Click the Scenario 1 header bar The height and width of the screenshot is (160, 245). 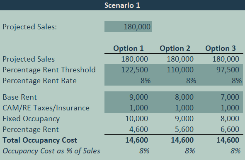pos(123,5)
